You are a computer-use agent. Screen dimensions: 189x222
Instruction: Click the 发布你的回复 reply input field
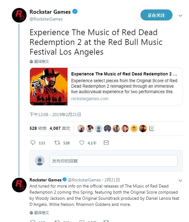coord(113,161)
